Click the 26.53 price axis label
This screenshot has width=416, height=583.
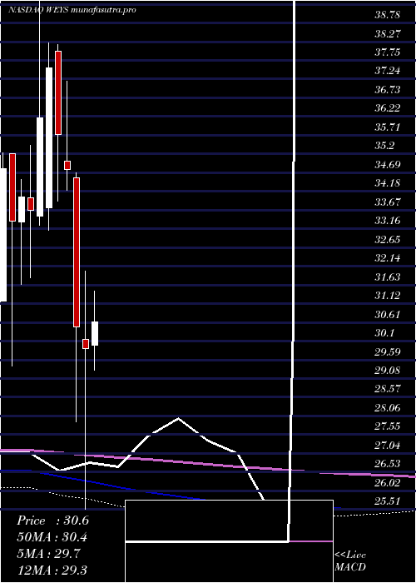[388, 464]
